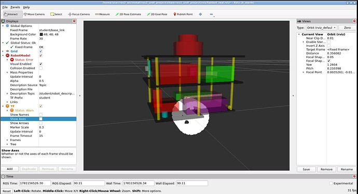358x194 pixels.
Task: Click the TF orange warning icon
Action: [8, 106]
